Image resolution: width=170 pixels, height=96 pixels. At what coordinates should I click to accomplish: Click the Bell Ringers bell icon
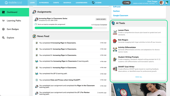point(115,41)
